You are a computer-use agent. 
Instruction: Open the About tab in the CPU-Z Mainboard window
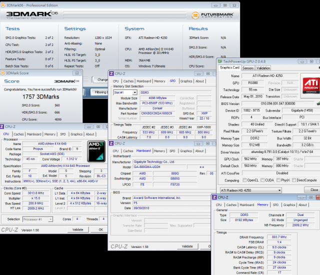click(199, 151)
